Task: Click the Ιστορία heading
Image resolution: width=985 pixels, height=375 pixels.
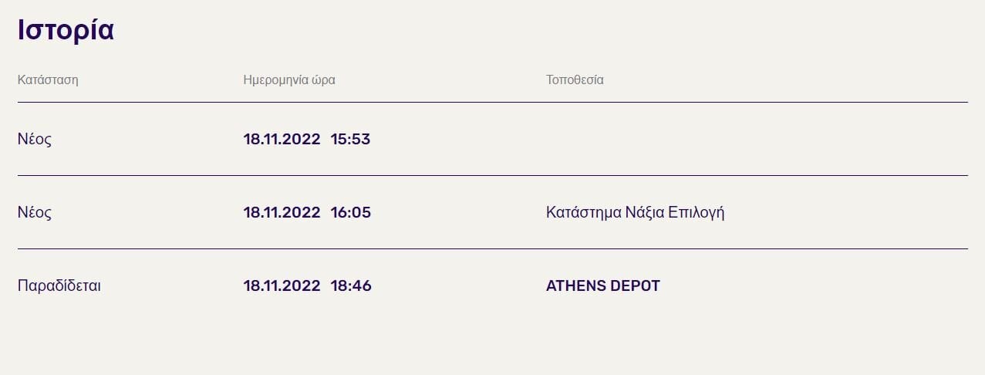Action: (x=66, y=30)
